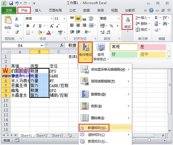Switch to the 视图 tab
Viewport: 173px width, 145px height.
click(x=114, y=10)
